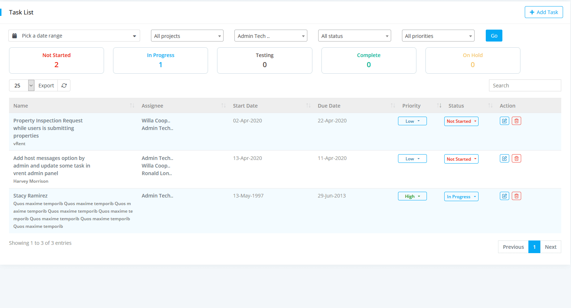Click the Export button
The height and width of the screenshot is (308, 571).
point(46,86)
